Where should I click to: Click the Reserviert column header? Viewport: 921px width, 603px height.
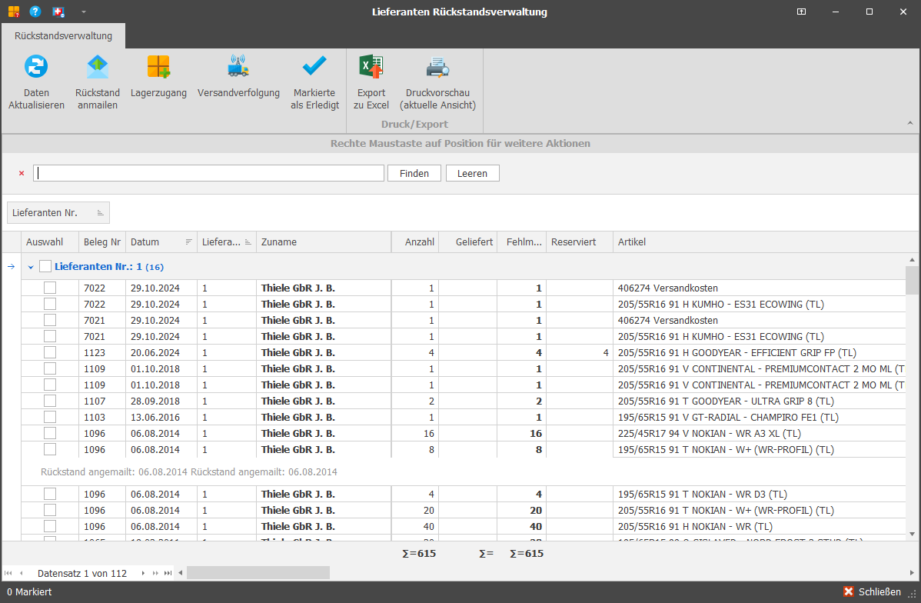tap(579, 242)
